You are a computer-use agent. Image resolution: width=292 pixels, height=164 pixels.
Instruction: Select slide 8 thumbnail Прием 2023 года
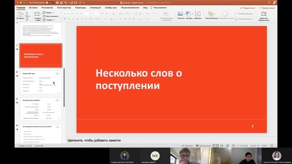[41, 82]
